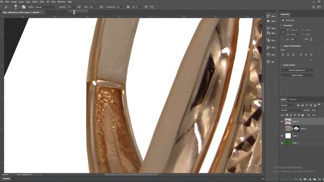This screenshot has width=324, height=182.
Task: Open the History panel icon
Action: pos(268,16)
